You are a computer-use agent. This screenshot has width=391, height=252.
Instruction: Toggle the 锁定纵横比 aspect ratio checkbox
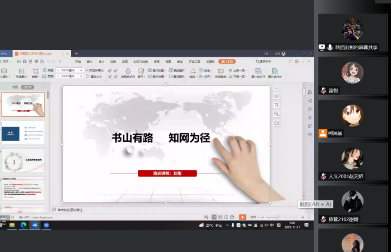87,70
